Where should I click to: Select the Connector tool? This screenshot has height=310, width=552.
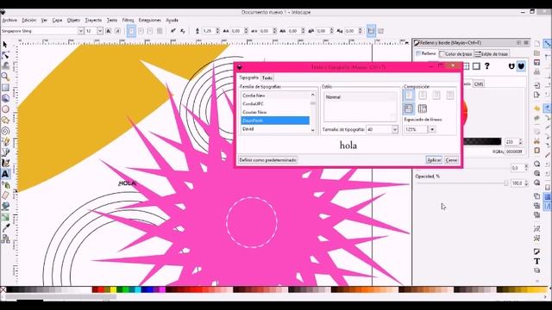(5, 239)
